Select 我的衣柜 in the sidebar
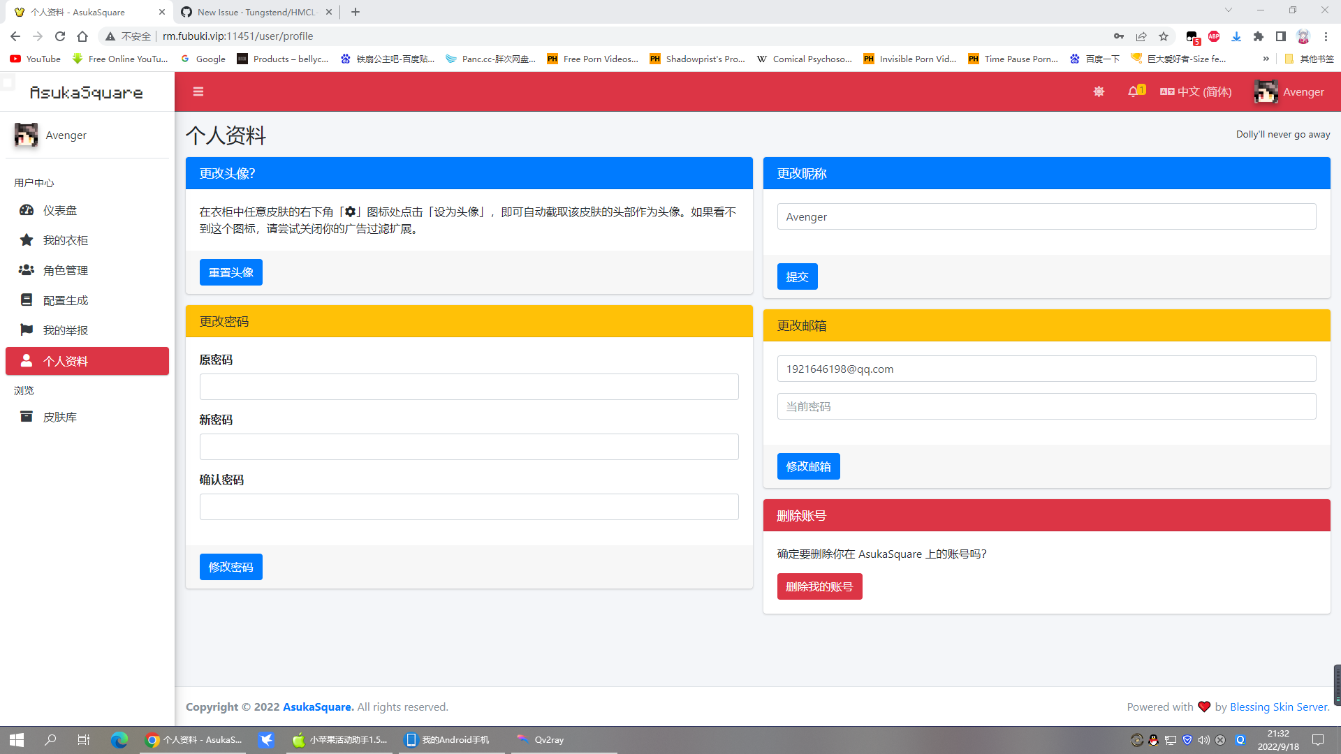The image size is (1341, 754). (x=66, y=239)
